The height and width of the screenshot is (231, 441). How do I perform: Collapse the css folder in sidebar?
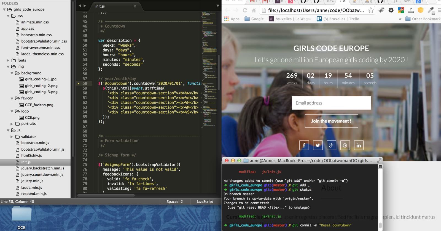[x=8, y=16]
